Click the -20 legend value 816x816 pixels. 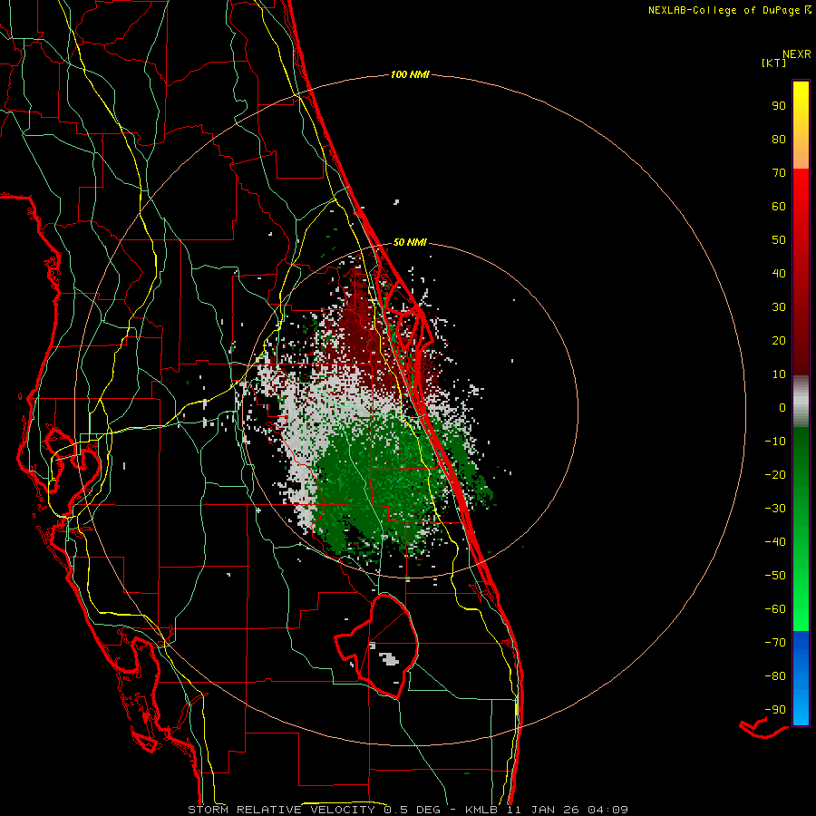pos(775,474)
